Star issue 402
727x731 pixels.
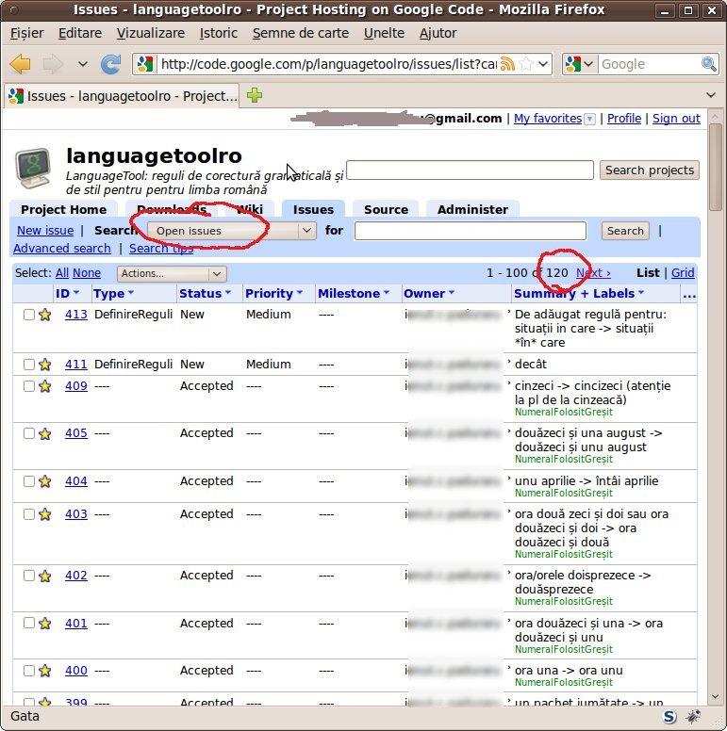pos(45,576)
